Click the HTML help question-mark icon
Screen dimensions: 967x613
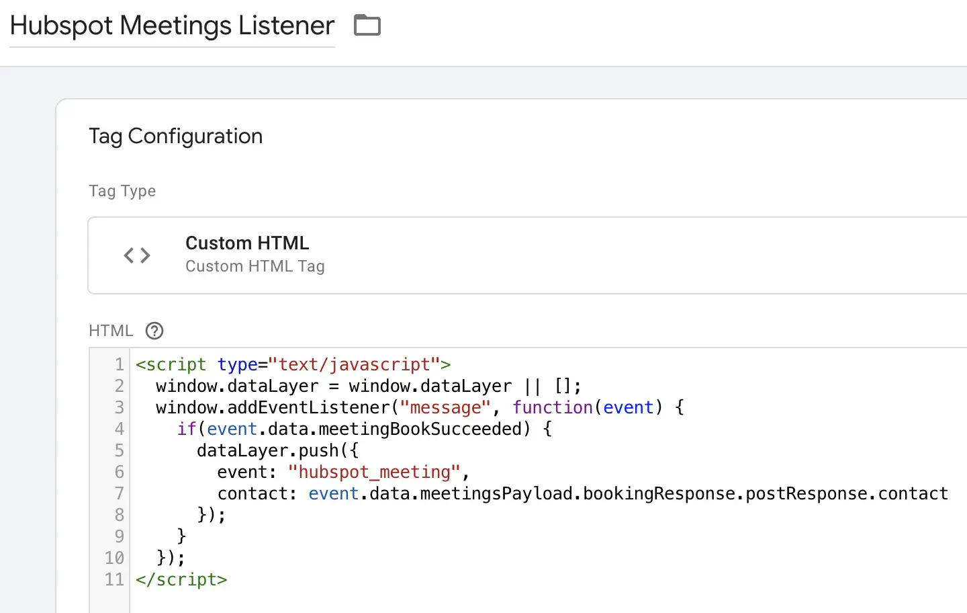(x=154, y=331)
